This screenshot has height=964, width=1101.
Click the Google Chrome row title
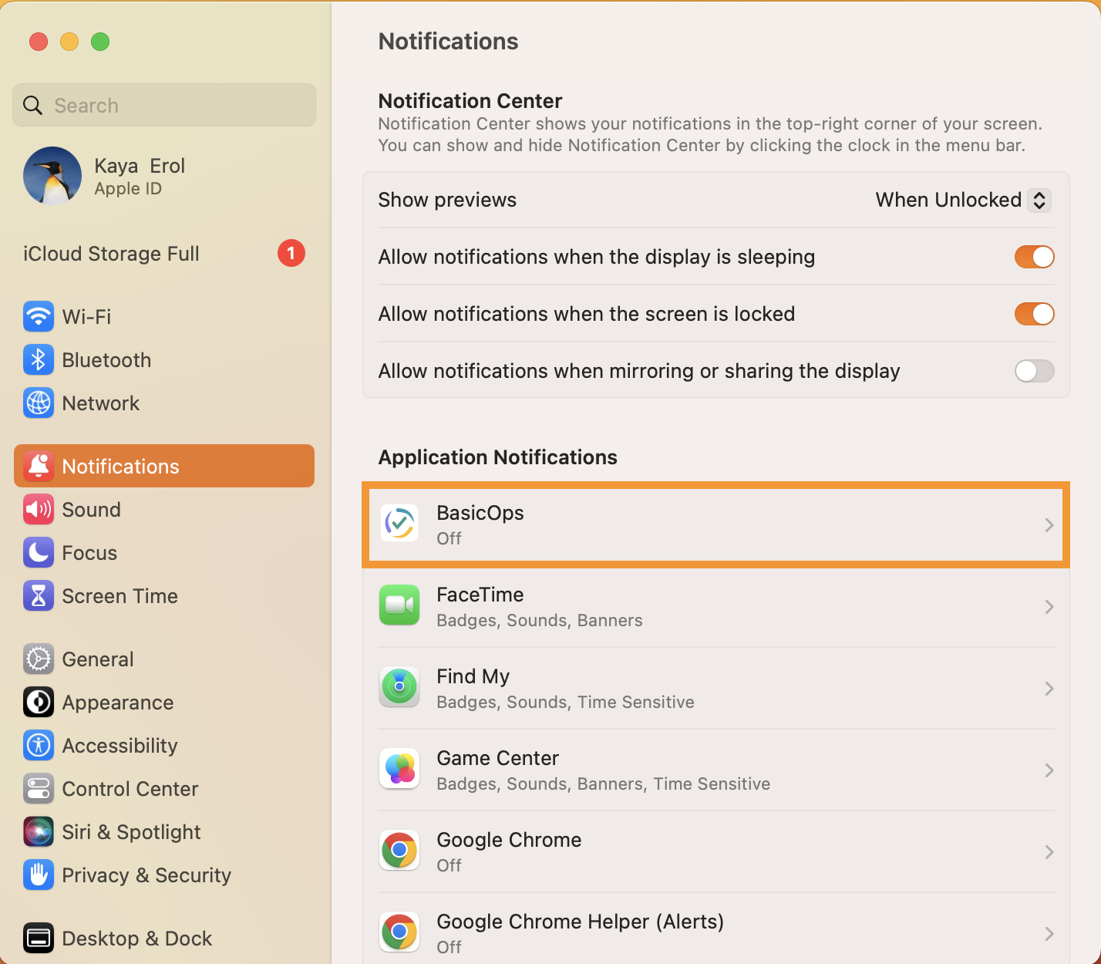pos(510,840)
